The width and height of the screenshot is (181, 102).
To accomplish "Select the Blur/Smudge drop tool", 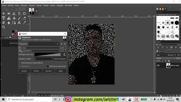I will coord(9,23).
